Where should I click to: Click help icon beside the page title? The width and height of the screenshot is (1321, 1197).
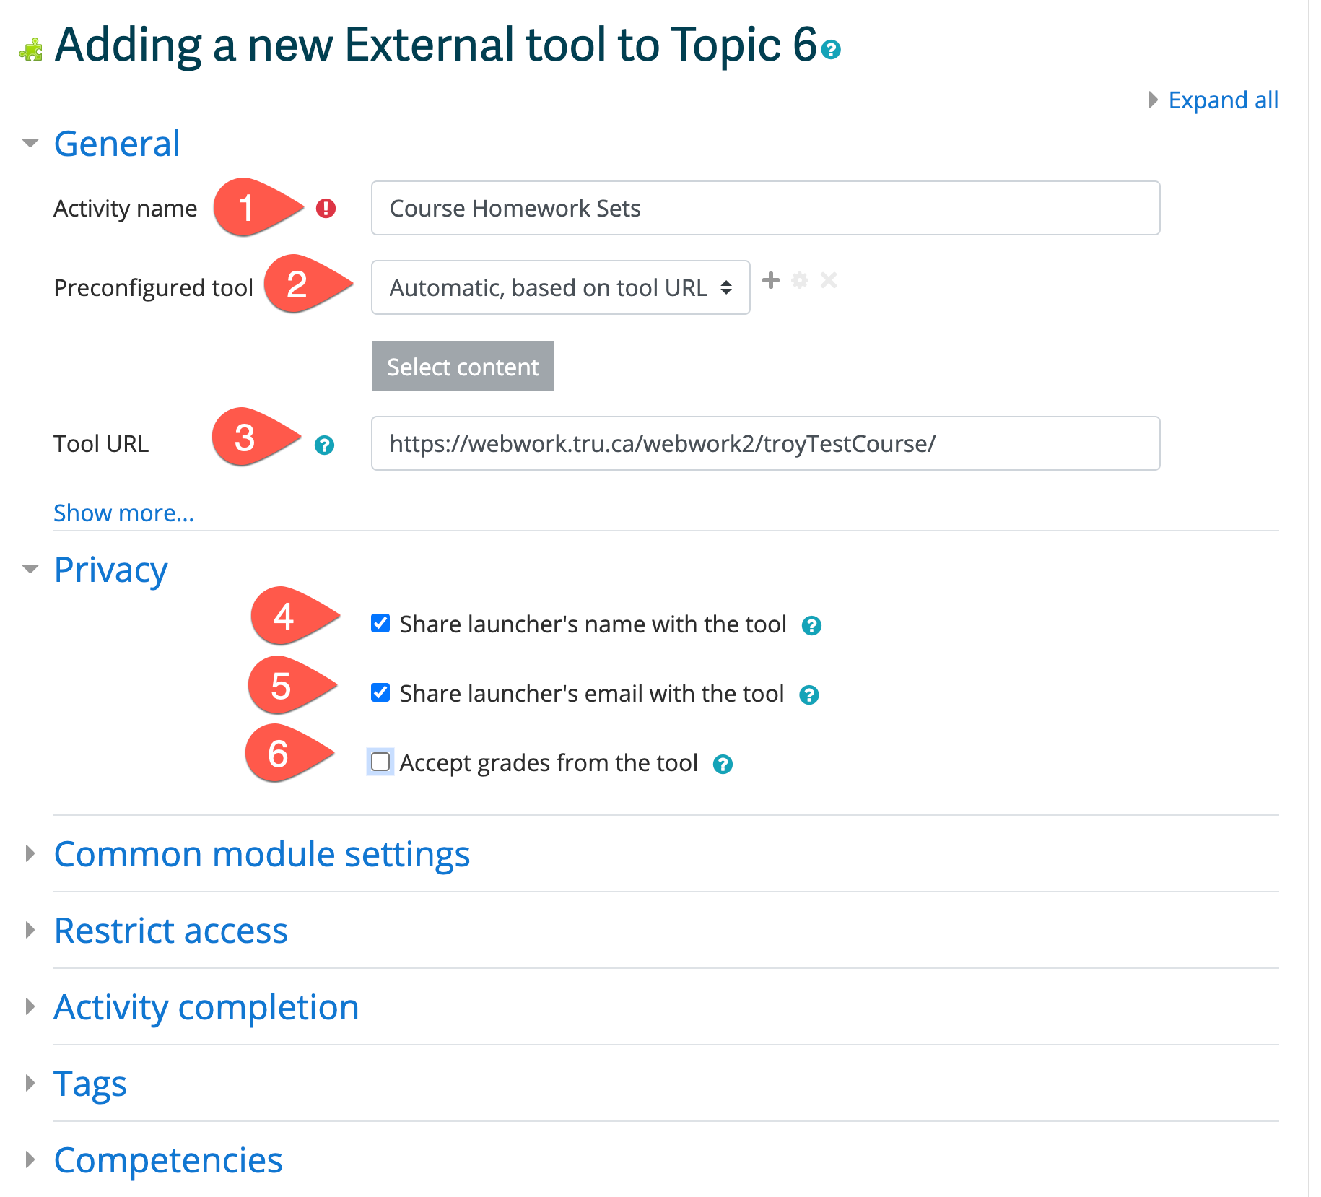point(831,49)
